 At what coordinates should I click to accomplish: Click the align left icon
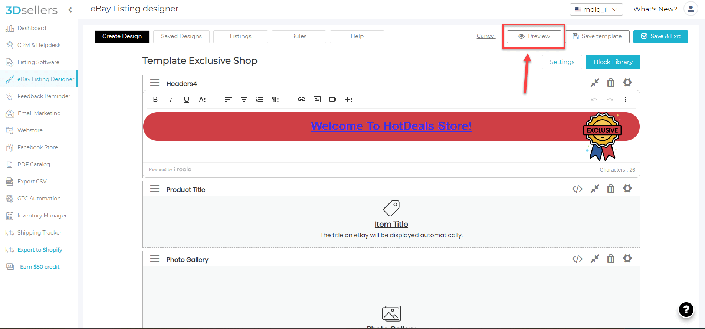(x=228, y=99)
